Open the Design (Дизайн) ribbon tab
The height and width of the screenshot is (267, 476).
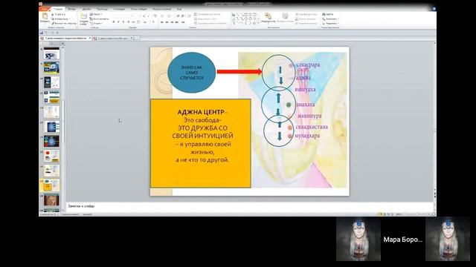86,9
